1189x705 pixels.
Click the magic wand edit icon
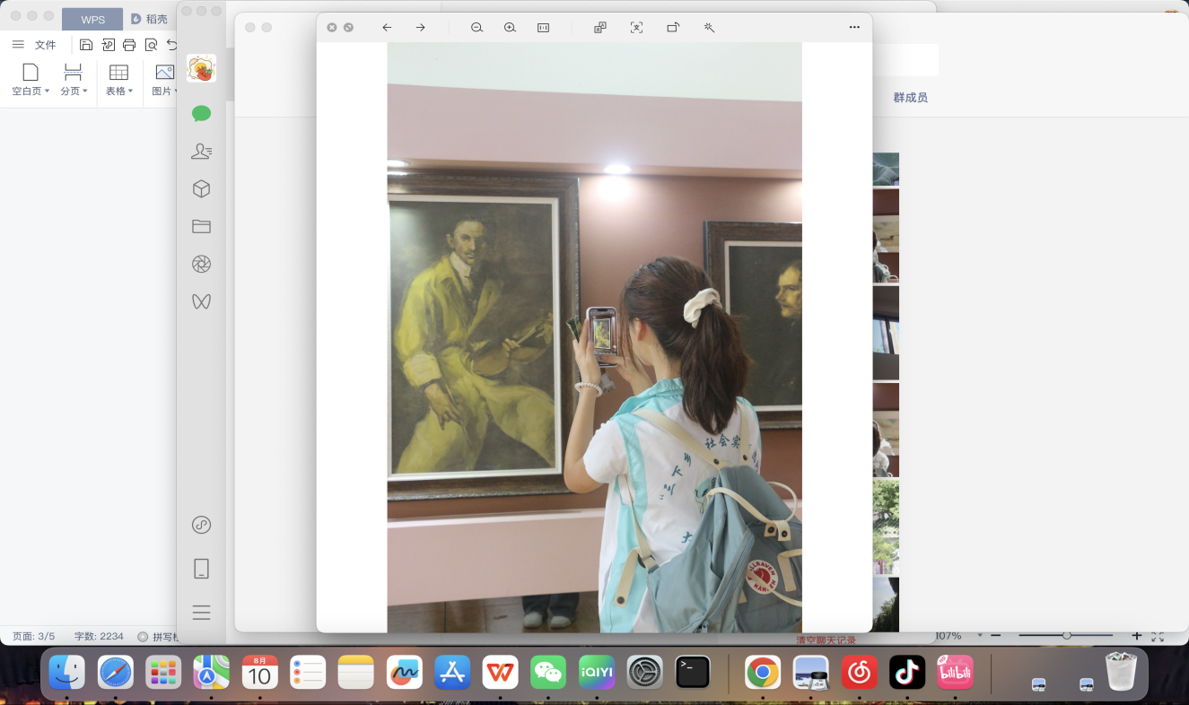point(709,28)
